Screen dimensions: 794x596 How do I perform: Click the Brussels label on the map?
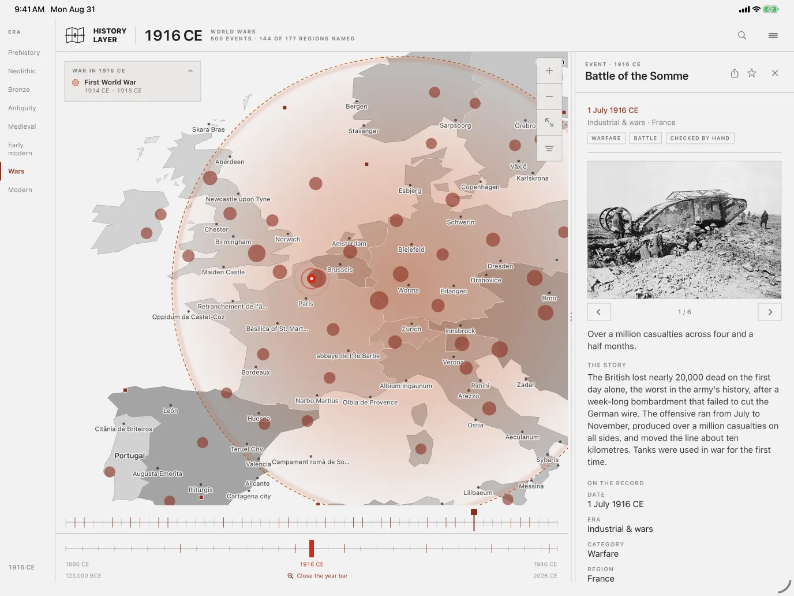click(x=340, y=270)
